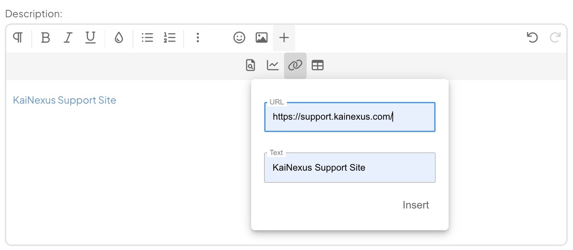
Task: Open the text color droplet picker
Action: click(x=119, y=38)
